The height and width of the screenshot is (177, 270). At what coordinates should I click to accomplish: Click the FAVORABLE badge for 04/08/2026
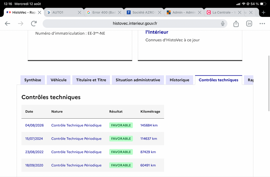click(x=121, y=125)
